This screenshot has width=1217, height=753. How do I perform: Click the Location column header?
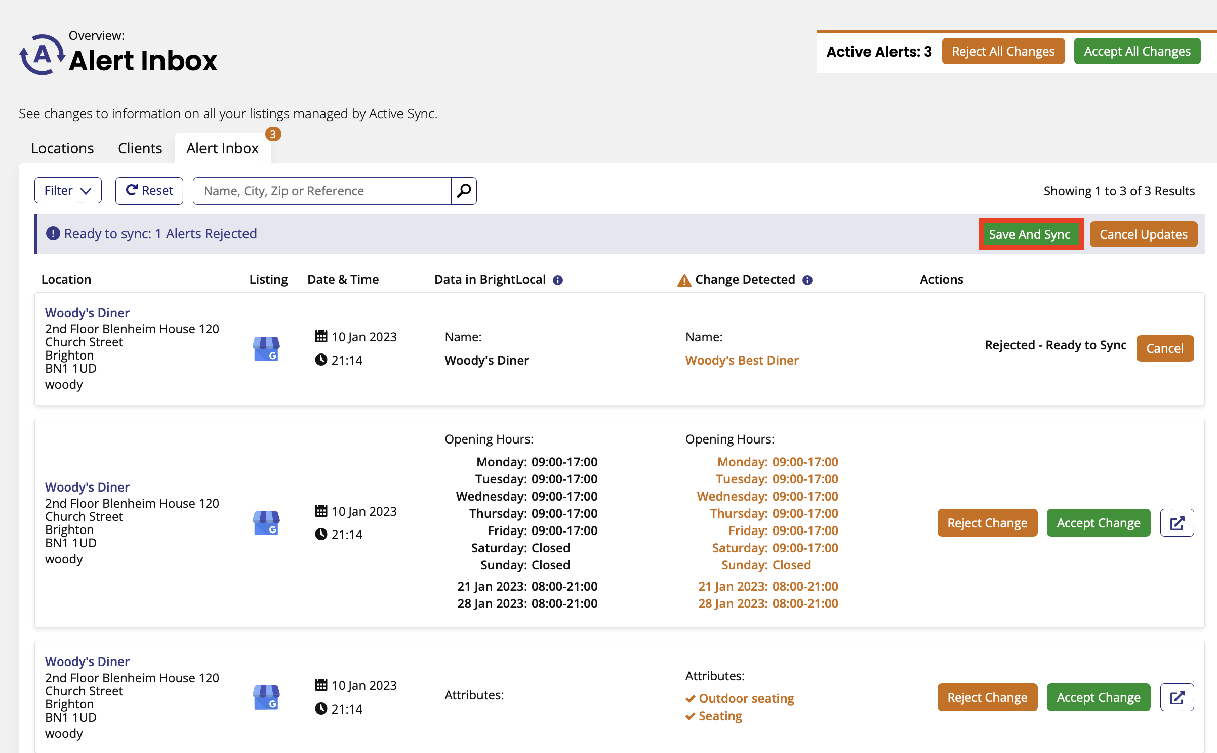pos(66,279)
